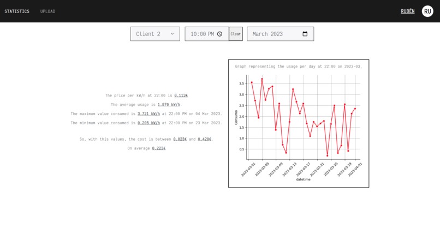Viewport: 440px width, 247px height.
Task: Click the highest cost value 0.420€
Action: (204, 139)
